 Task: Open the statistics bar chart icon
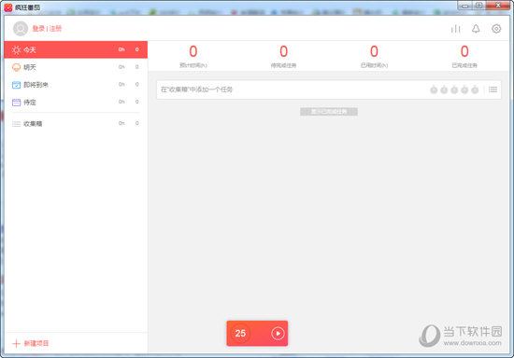coord(456,29)
